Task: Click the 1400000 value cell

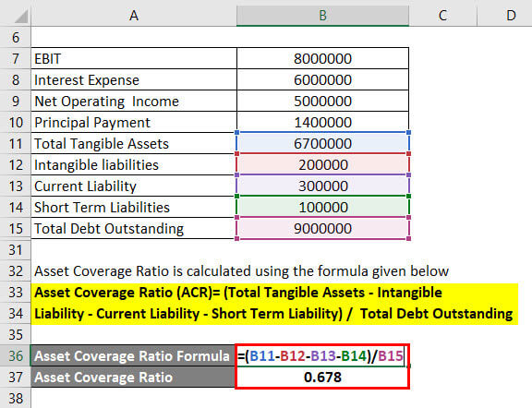Action: [322, 122]
